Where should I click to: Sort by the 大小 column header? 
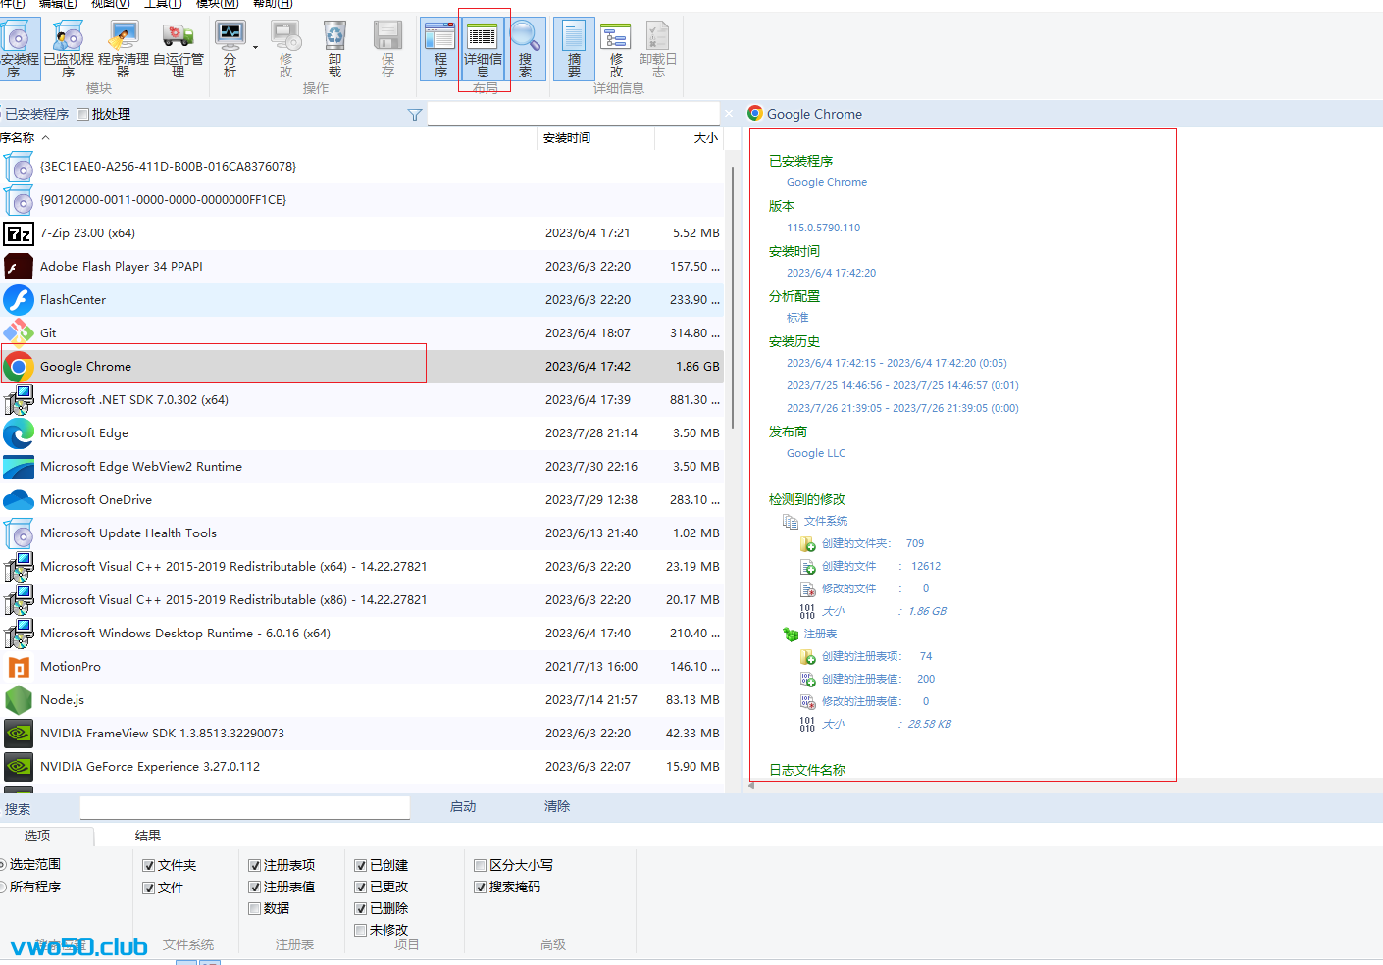click(705, 138)
